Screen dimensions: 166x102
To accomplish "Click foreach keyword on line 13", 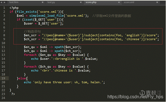I will [30, 55].
